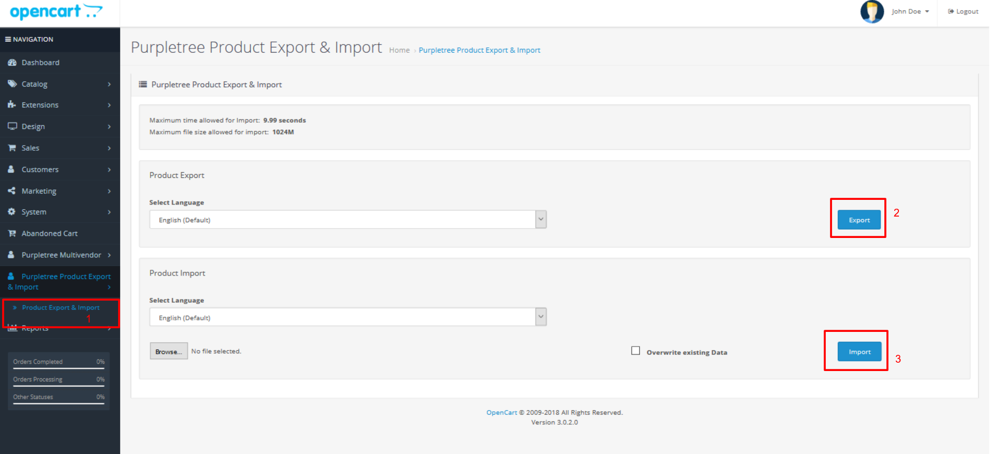Click the Catalog tags icon
This screenshot has height=454, width=994.
pyautogui.click(x=12, y=83)
